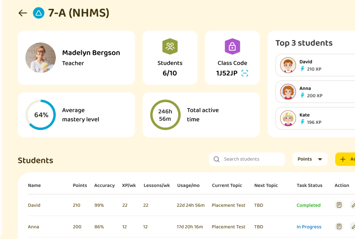Select Anna's name in the table
Image resolution: width=355 pixels, height=239 pixels.
[33, 227]
